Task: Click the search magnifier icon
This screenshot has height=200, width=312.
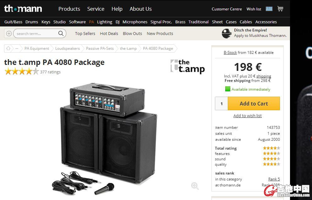Action: coord(61,33)
